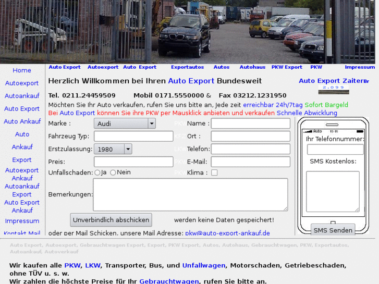This screenshot has height=284, width=379.
Task: Click the Ihr Telefonnummer field on the phone graphic
Action: click(x=335, y=150)
